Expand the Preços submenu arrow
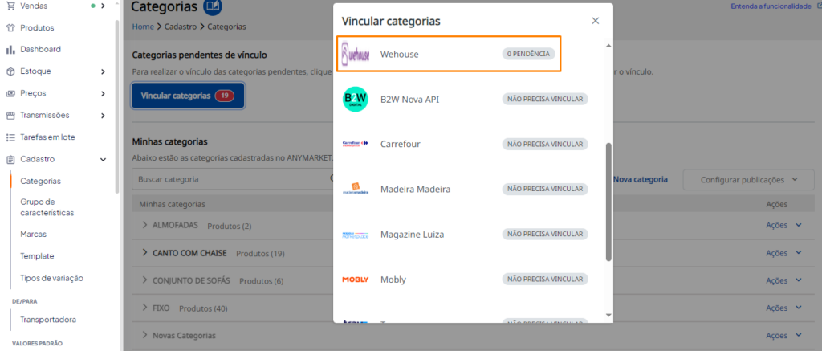The image size is (822, 351). [x=103, y=93]
